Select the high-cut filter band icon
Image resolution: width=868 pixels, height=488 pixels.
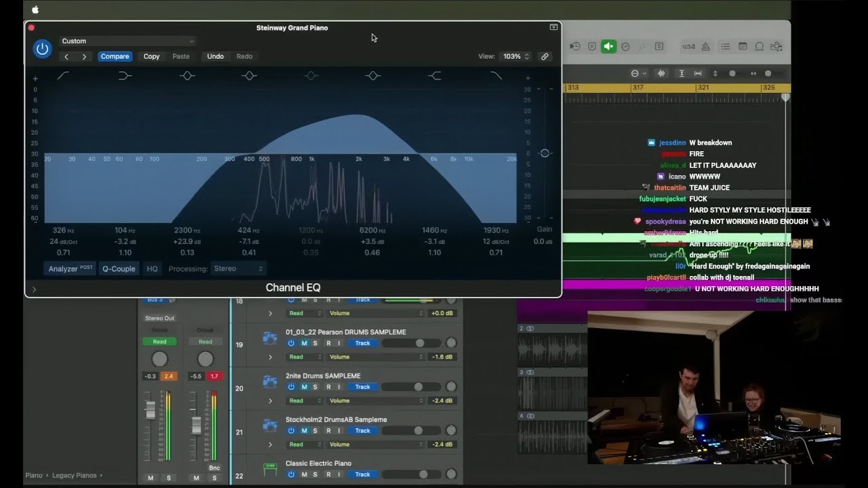496,76
